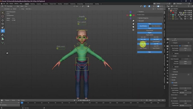Activate the Annotate pencil tool
This screenshot has width=193, height=109.
click(x=3, y=35)
